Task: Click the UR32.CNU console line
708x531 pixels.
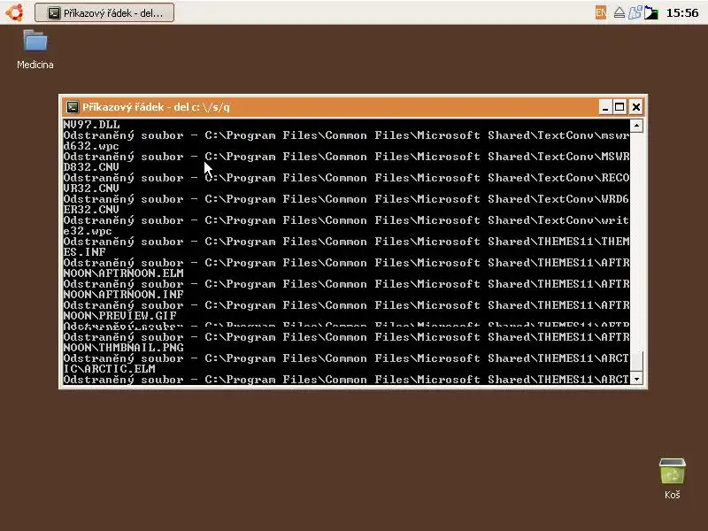Action: [91, 189]
